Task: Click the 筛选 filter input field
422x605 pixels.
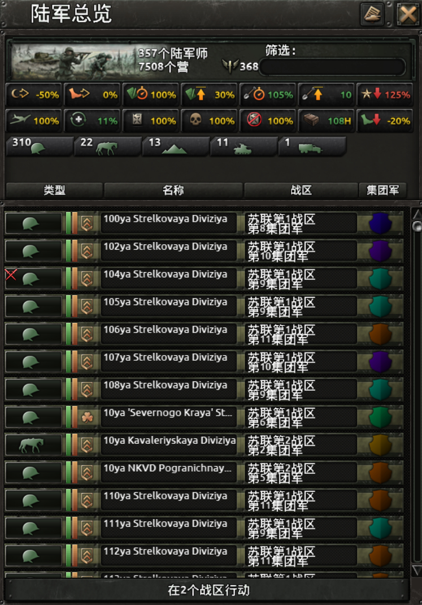Action: [333, 67]
